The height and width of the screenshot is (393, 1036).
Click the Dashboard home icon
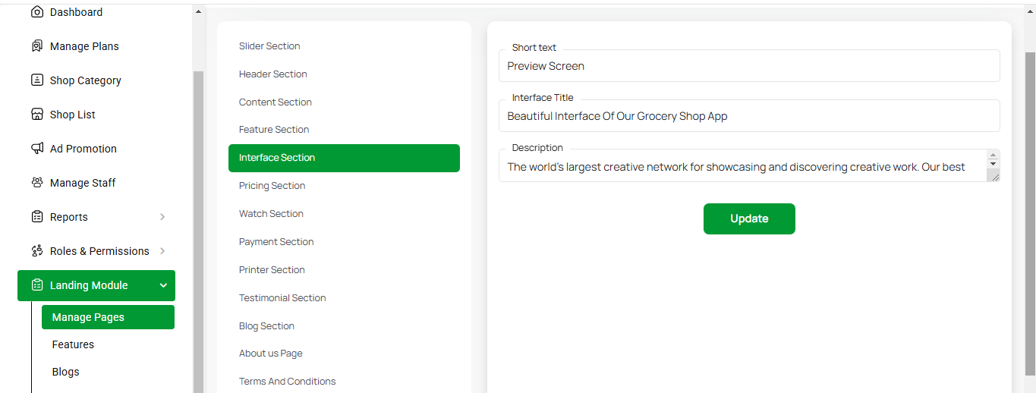36,12
